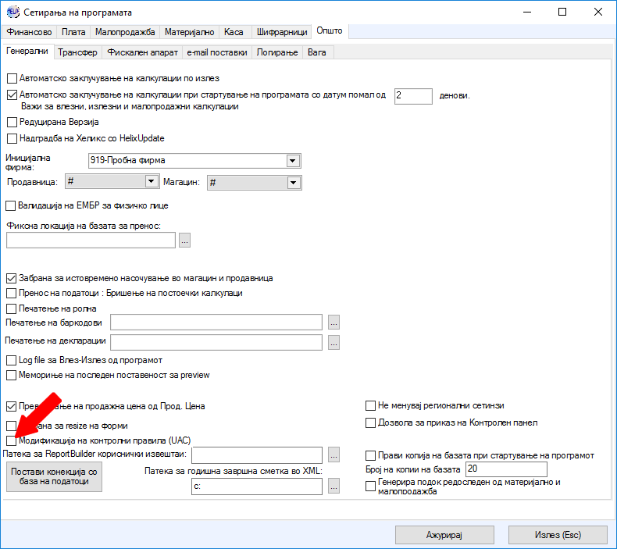This screenshot has width=617, height=549.
Task: Focus fixed database location text field
Action: (x=91, y=240)
